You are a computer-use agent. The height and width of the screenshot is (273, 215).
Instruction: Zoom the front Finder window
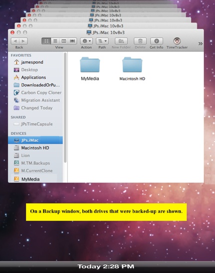pos(25,32)
